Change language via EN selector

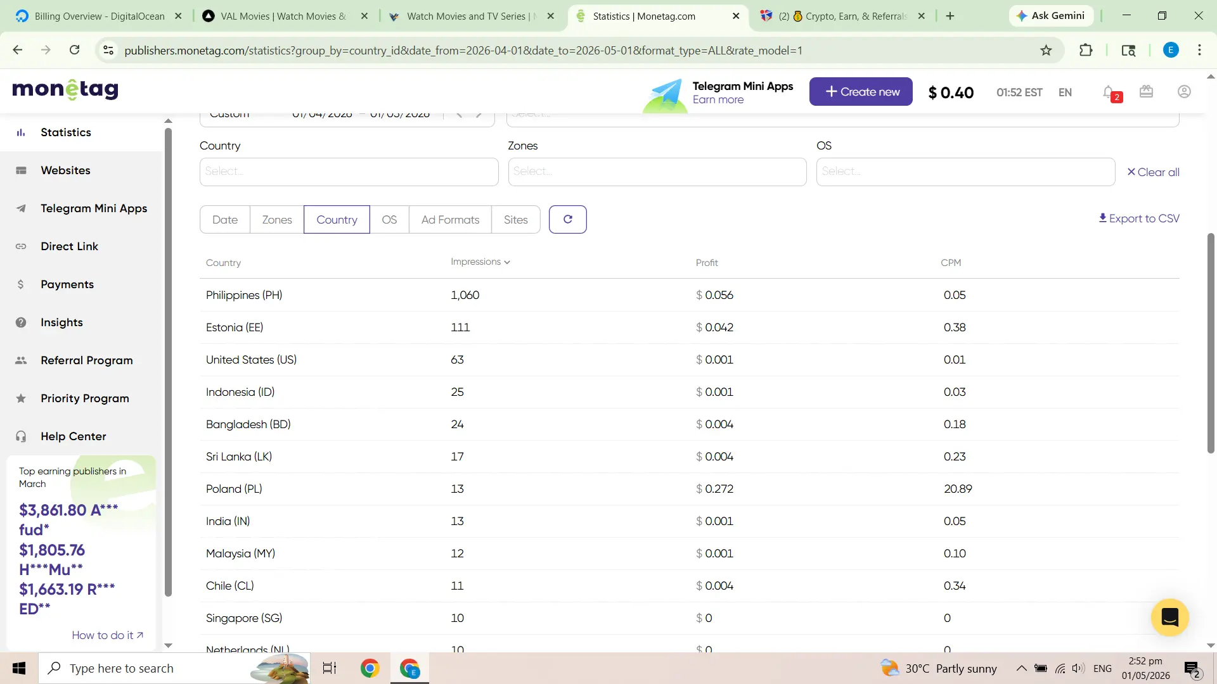click(1065, 92)
